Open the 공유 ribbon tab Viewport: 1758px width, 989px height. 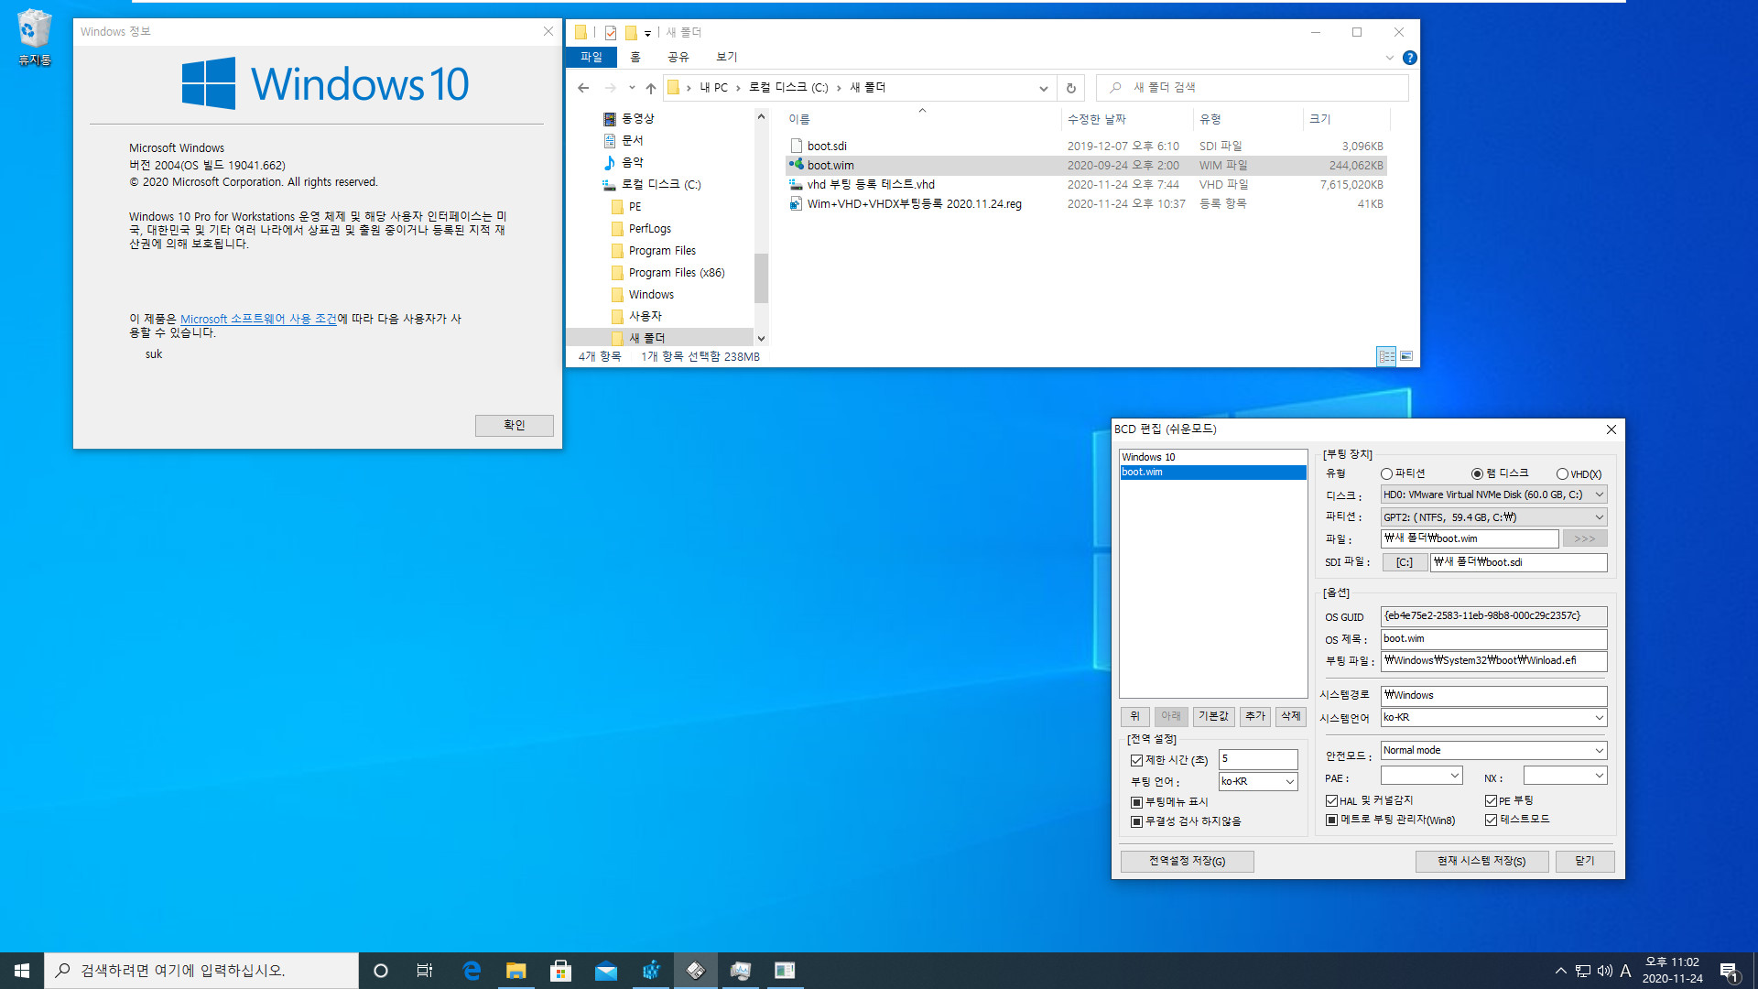tap(678, 58)
